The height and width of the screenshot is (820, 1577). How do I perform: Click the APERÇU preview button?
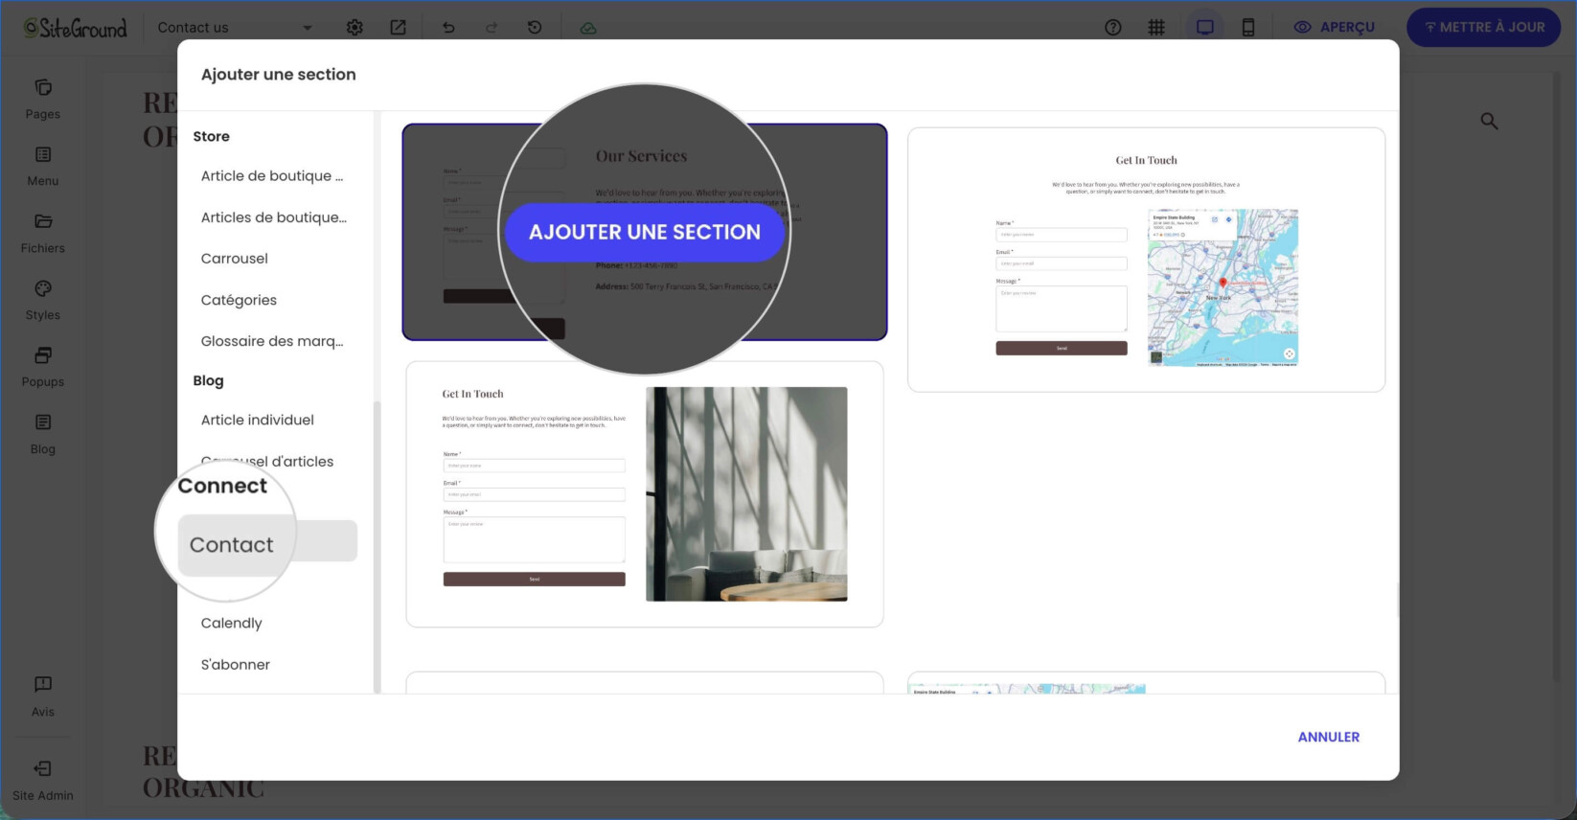point(1334,28)
